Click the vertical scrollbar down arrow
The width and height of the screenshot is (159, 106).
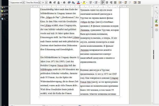coord(152,103)
